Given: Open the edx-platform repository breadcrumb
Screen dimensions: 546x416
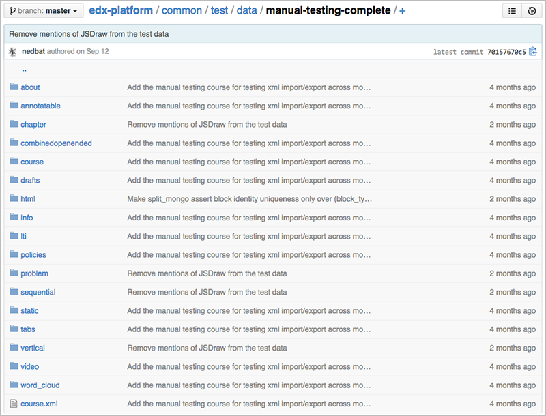Looking at the screenshot, I should point(120,10).
